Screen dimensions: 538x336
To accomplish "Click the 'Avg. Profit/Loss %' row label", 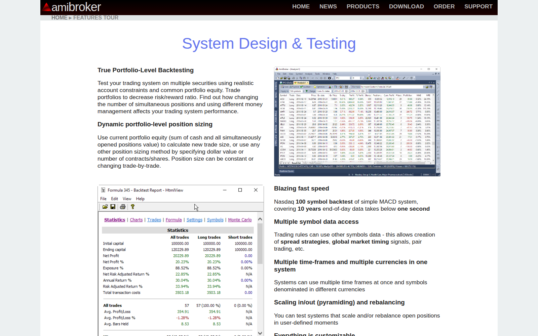I will point(120,318).
